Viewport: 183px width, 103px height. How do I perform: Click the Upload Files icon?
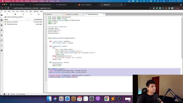[23, 14]
